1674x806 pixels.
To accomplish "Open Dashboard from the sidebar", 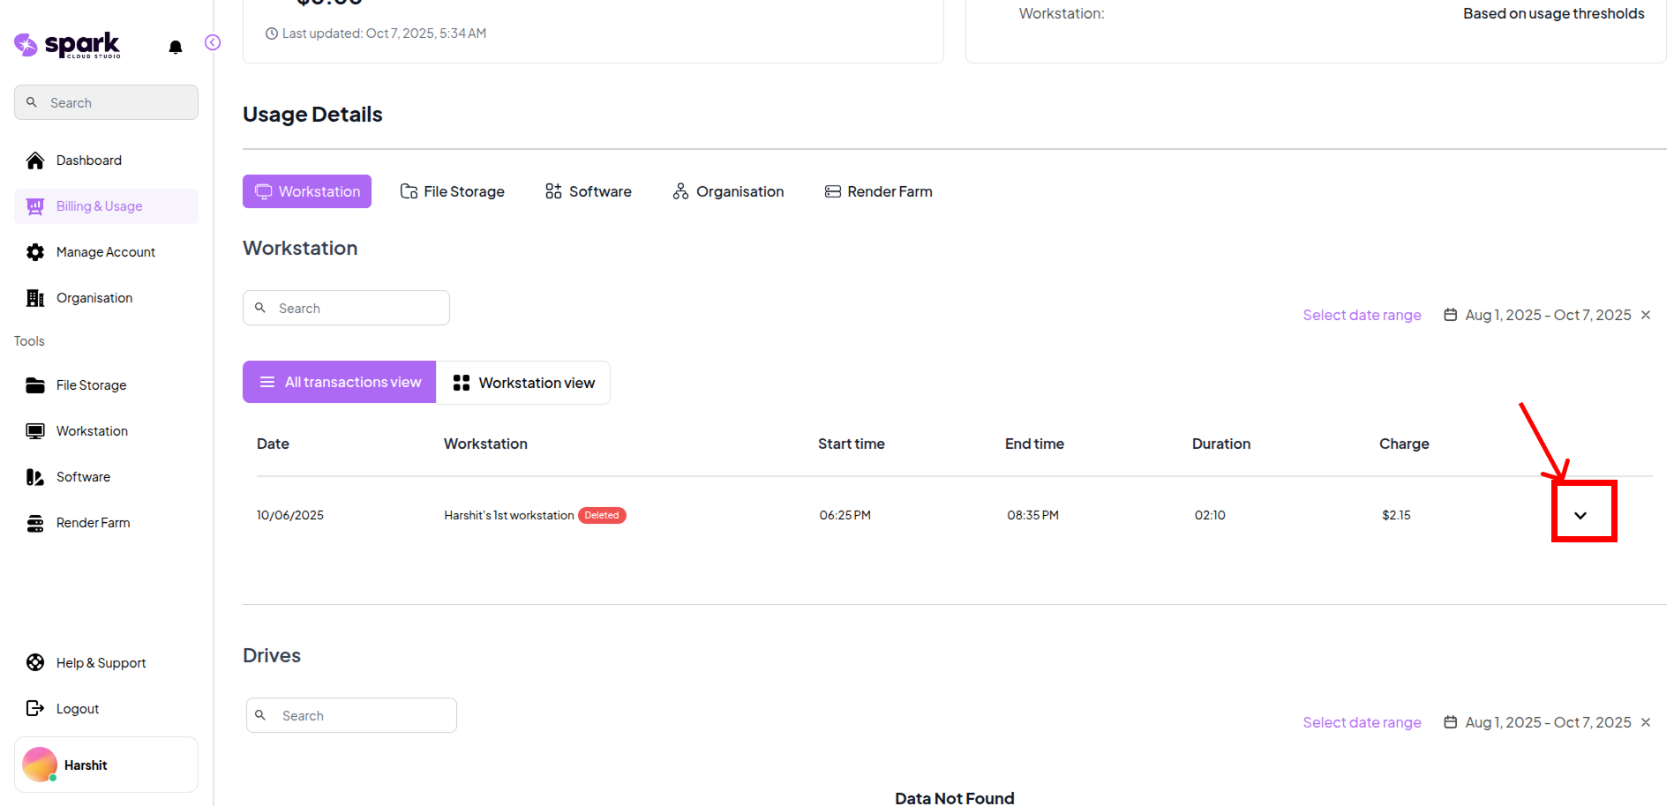I will click(88, 160).
